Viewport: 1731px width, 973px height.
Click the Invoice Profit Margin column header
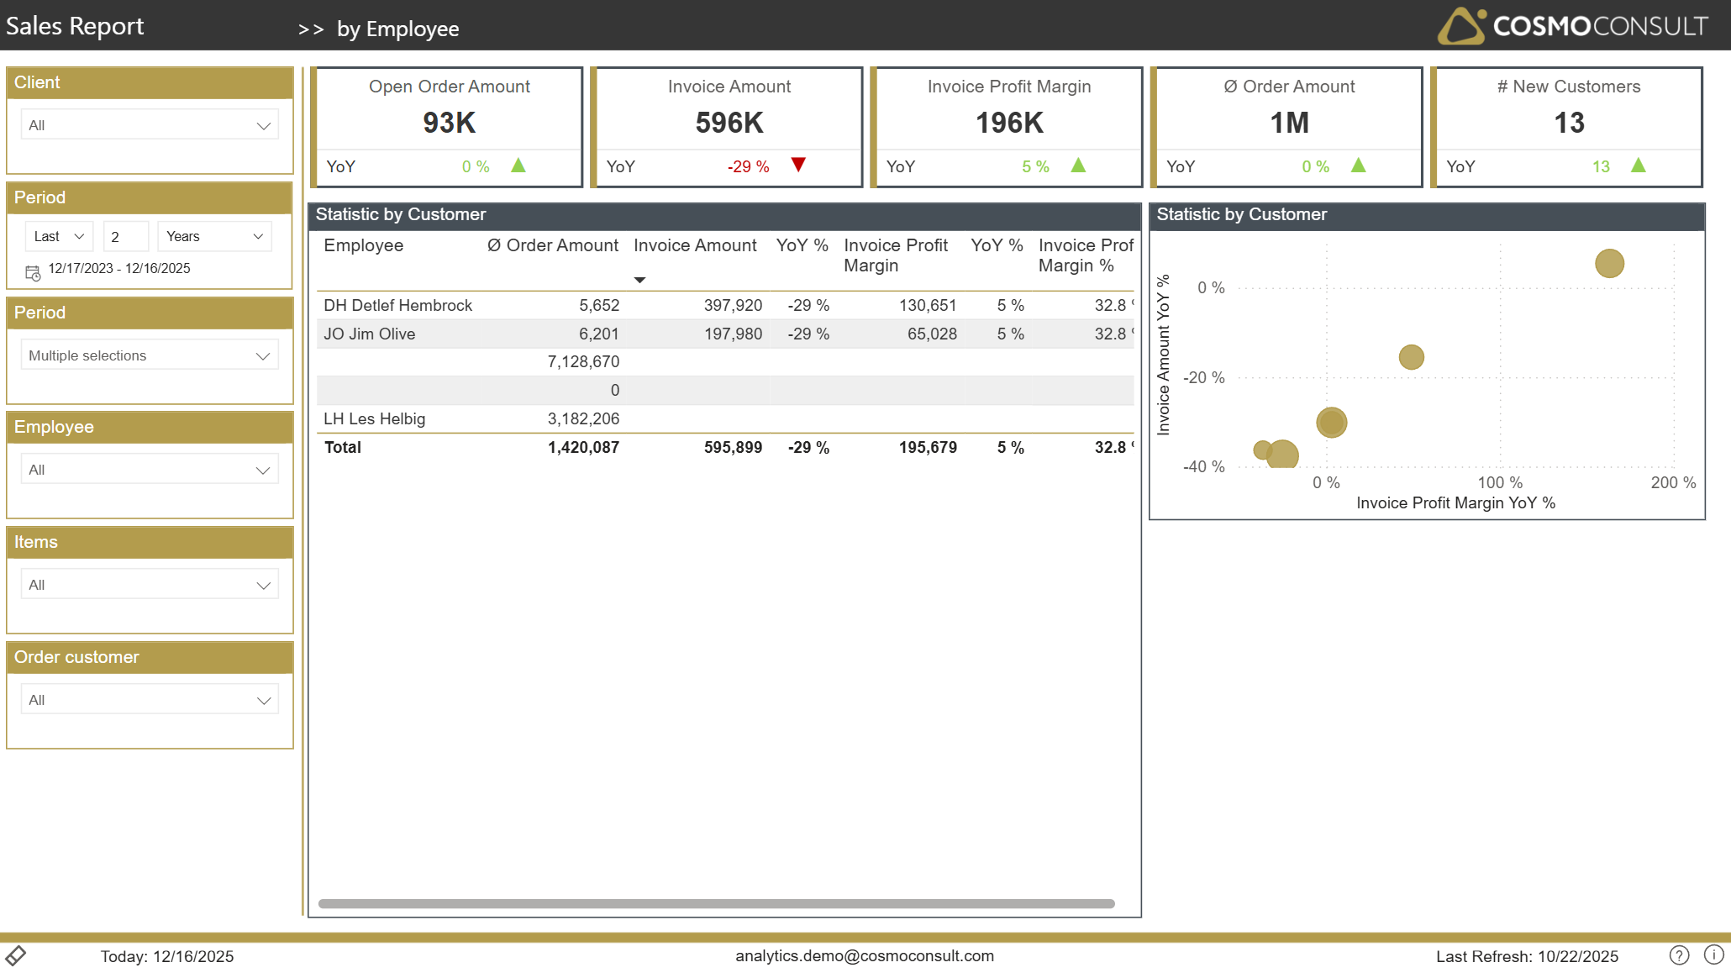coord(895,255)
